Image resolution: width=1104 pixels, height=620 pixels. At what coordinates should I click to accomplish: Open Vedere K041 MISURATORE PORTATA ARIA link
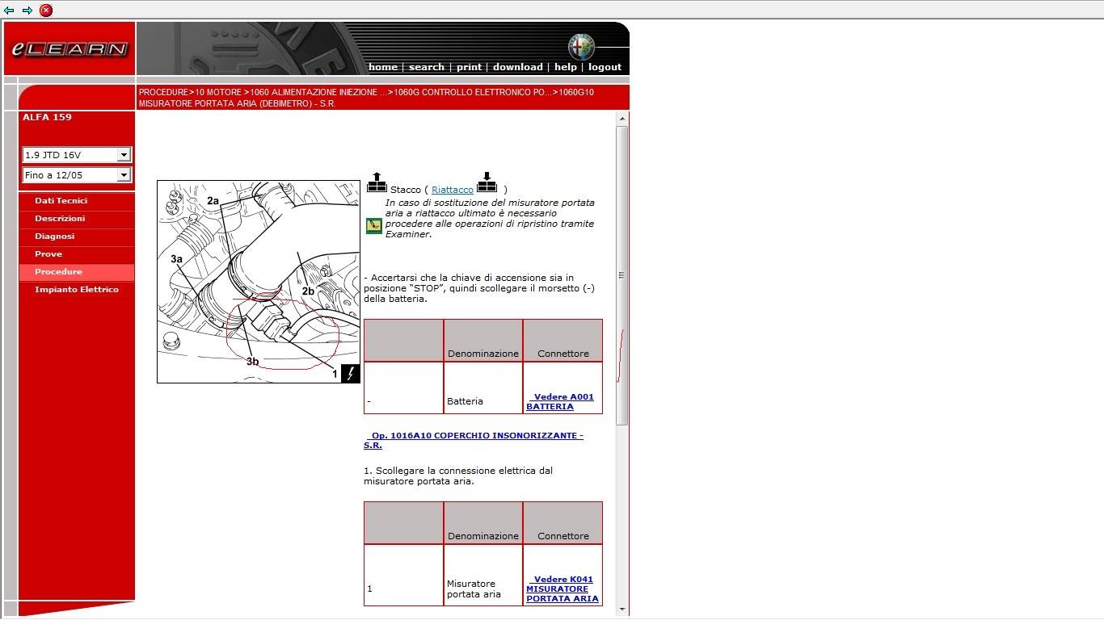563,589
